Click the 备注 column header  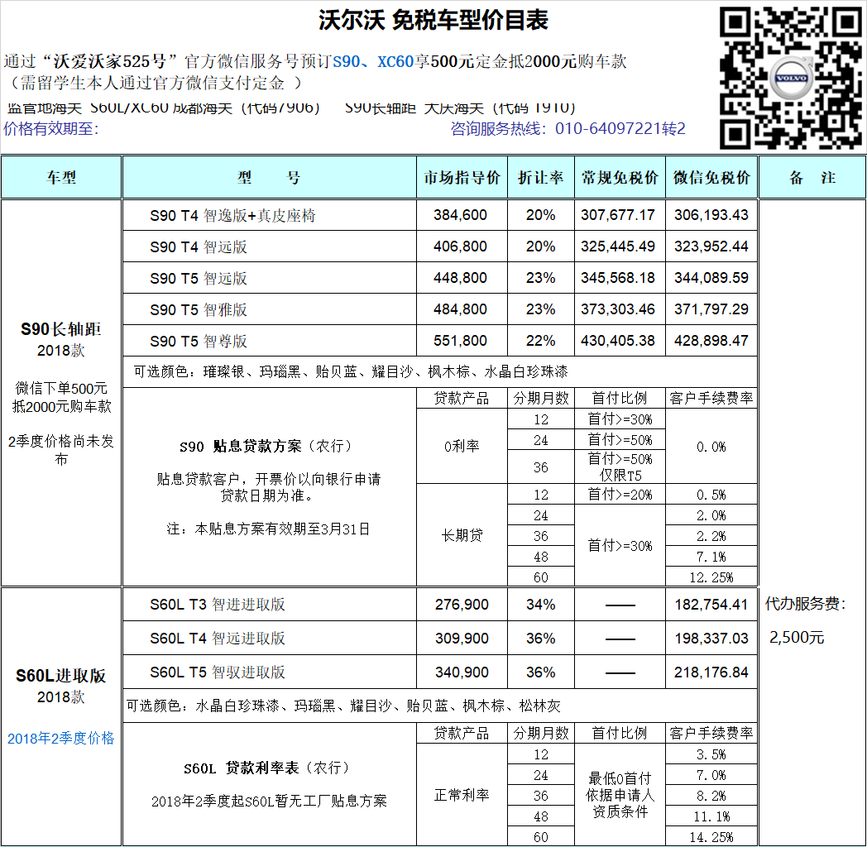coord(812,178)
